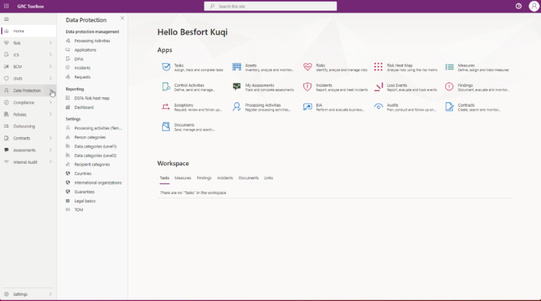
Task: Open Data categories (Level2) setting
Action: tap(95, 156)
